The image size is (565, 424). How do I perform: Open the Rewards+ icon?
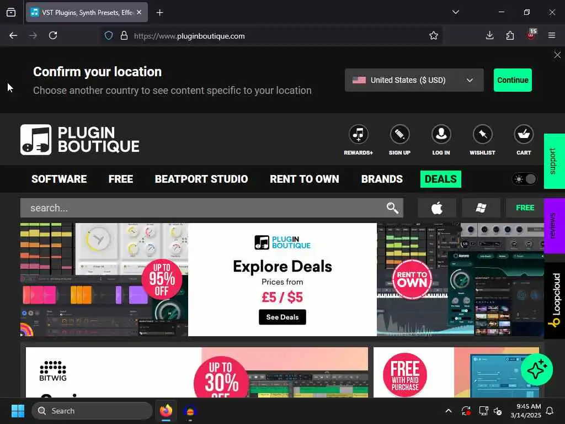point(358,135)
